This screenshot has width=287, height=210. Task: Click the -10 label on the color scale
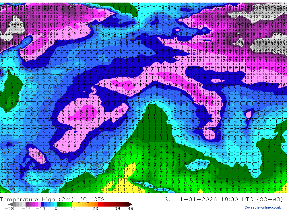(x=40, y=208)
